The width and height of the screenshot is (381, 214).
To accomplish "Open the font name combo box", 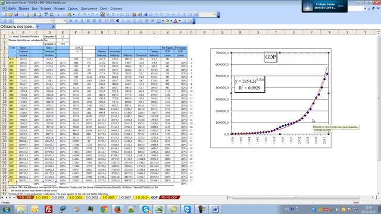I will click(x=33, y=21).
